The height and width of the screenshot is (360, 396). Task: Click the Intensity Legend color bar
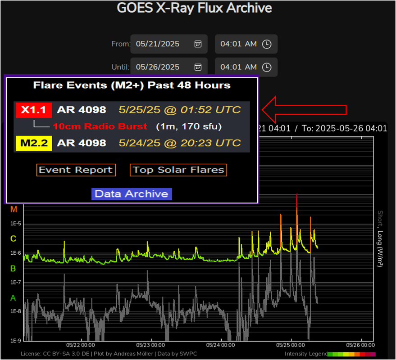coord(351,355)
